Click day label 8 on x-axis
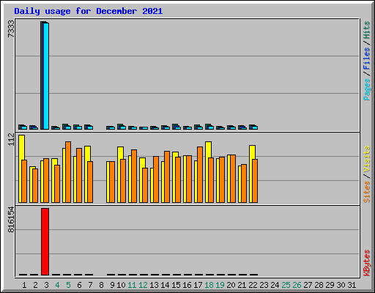 tap(101, 285)
